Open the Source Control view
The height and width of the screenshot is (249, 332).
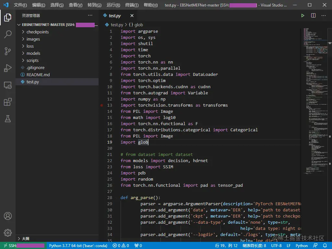pyautogui.click(x=8, y=51)
